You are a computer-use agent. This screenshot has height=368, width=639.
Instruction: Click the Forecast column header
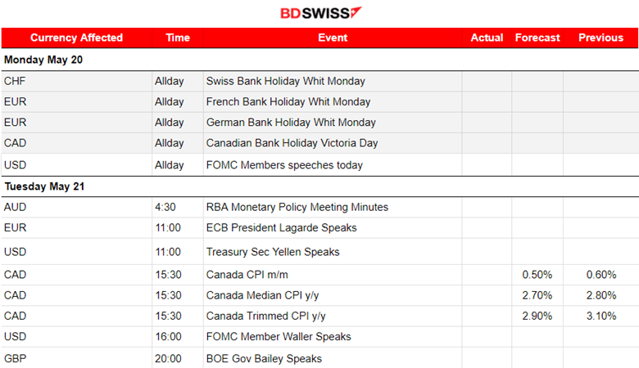point(537,38)
